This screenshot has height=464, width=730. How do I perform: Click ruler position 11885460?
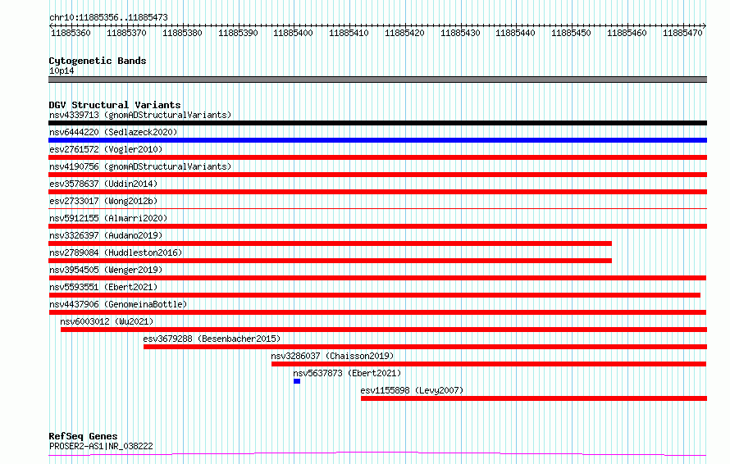click(x=627, y=33)
